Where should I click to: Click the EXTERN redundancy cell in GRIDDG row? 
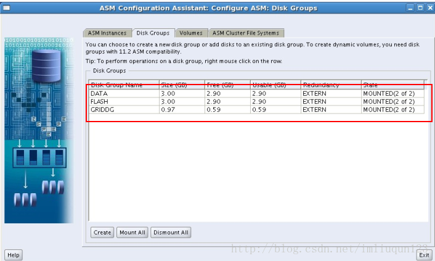(x=331, y=109)
